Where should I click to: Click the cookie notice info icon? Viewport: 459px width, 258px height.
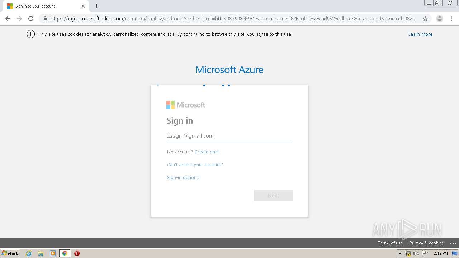pos(31,34)
